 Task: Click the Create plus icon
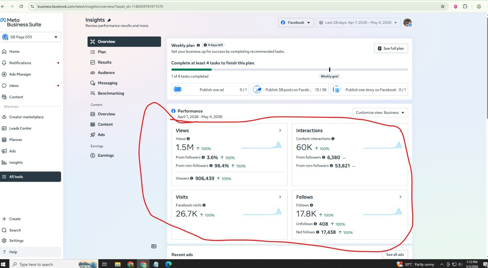tap(4, 219)
